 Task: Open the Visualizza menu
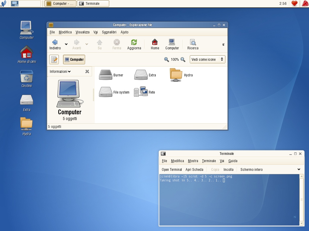tap(83, 32)
